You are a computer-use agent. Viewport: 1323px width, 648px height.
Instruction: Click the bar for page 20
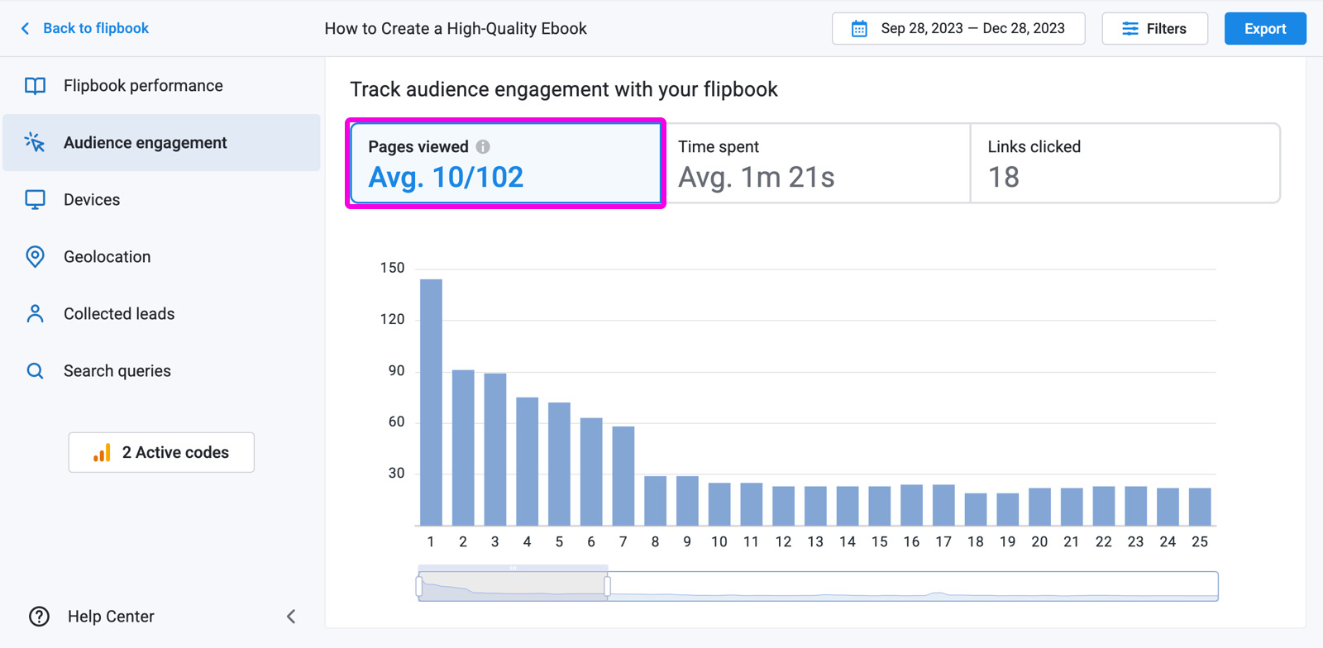pos(1039,507)
